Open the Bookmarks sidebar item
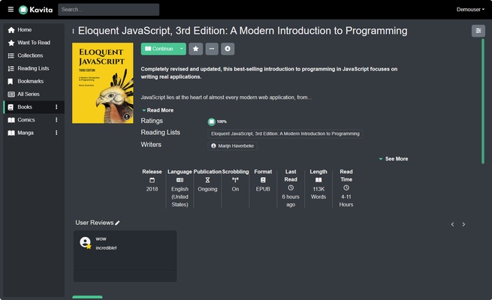Viewport: 492px width, 300px height. pyautogui.click(x=30, y=81)
